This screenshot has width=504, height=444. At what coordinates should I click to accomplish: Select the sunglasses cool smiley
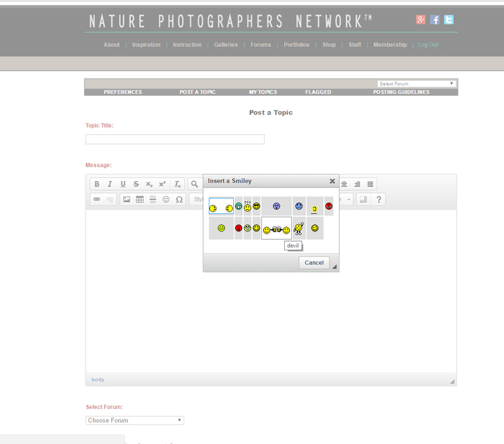coord(256,206)
